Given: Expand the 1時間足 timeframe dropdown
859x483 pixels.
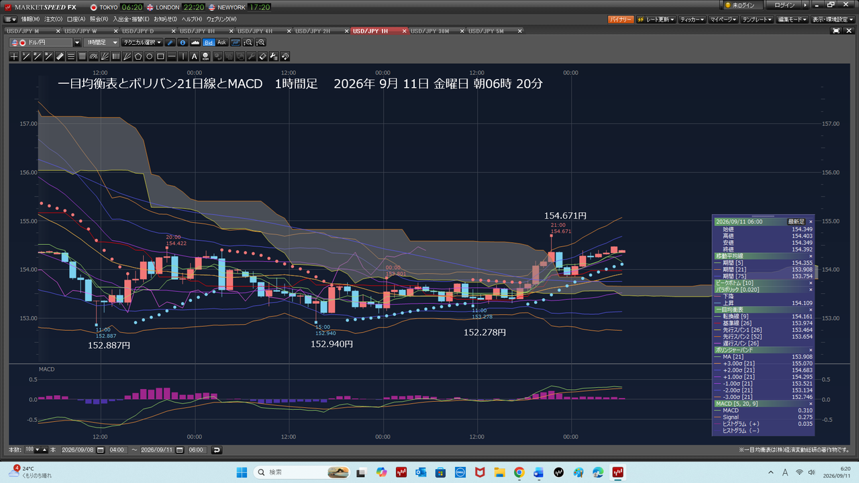Looking at the screenshot, I should click(101, 42).
